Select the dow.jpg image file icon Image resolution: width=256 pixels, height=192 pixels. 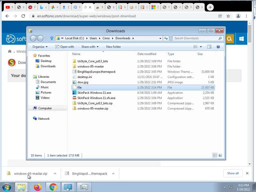[x=74, y=82]
